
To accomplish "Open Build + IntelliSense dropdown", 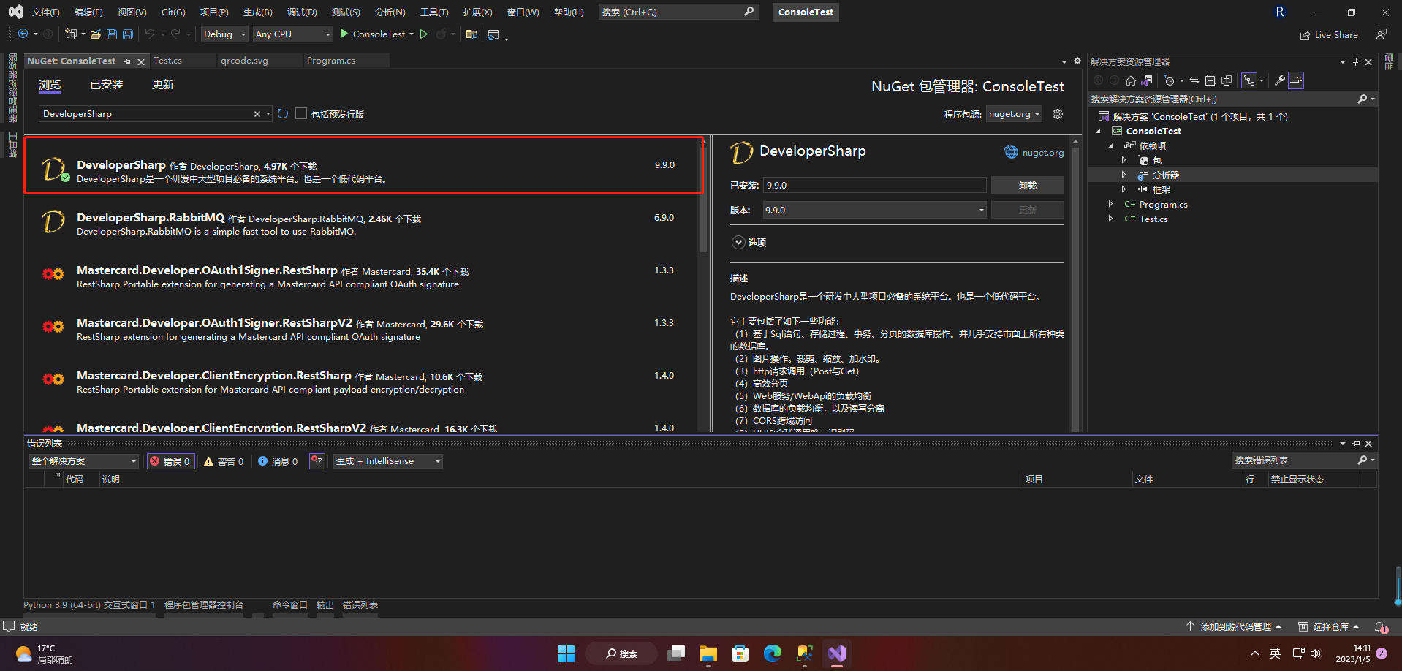I will [387, 461].
